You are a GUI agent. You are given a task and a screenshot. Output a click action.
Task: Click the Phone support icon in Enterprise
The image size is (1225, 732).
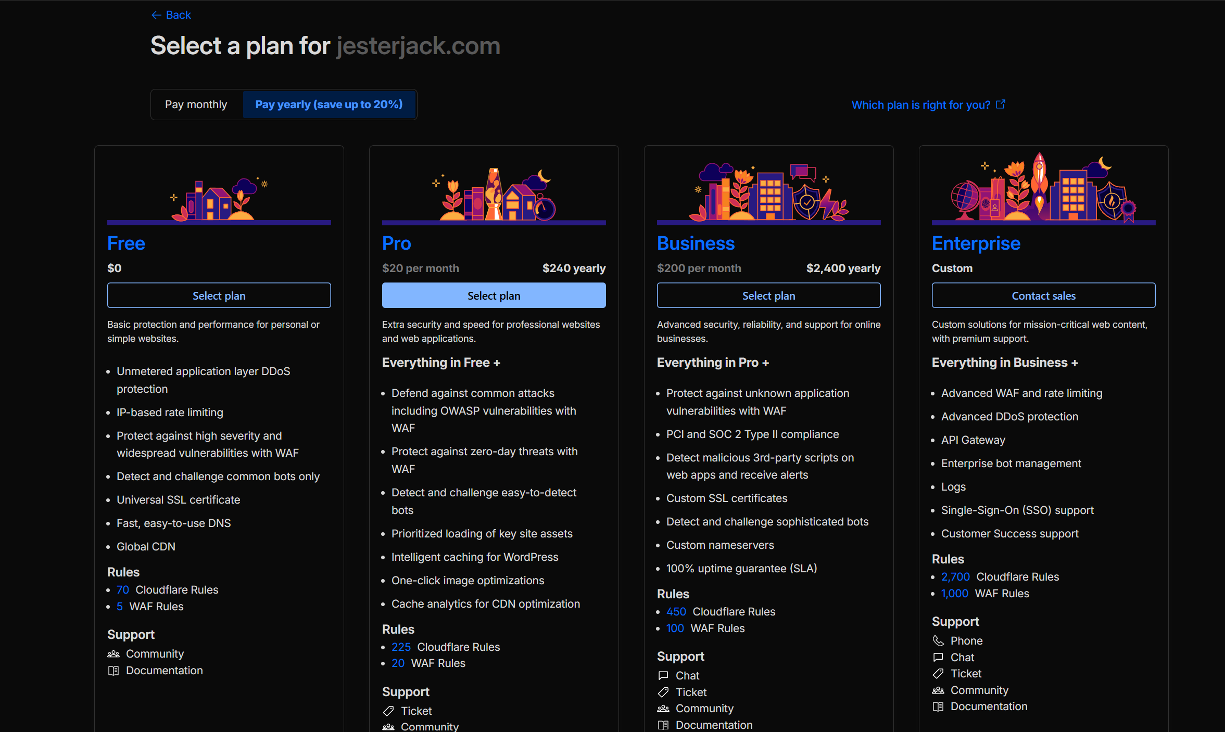pyautogui.click(x=938, y=640)
